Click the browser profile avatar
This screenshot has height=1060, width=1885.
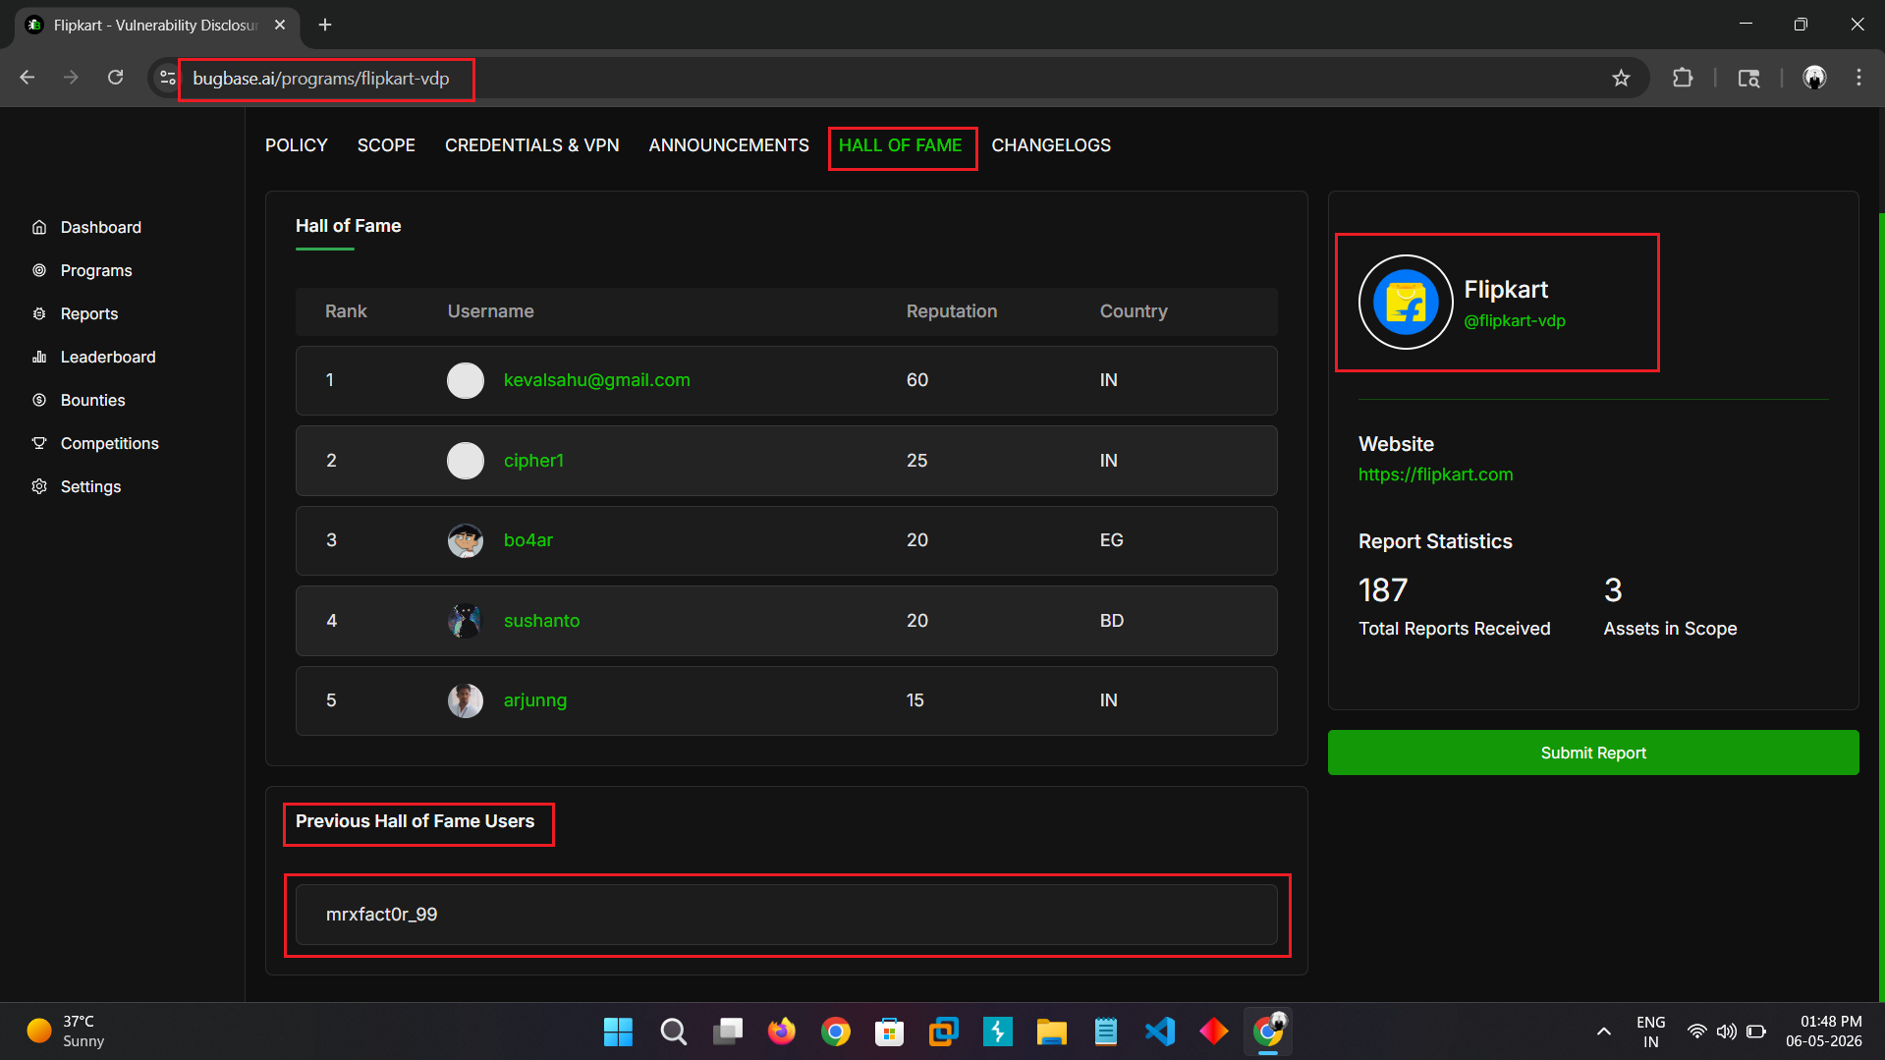click(x=1814, y=78)
